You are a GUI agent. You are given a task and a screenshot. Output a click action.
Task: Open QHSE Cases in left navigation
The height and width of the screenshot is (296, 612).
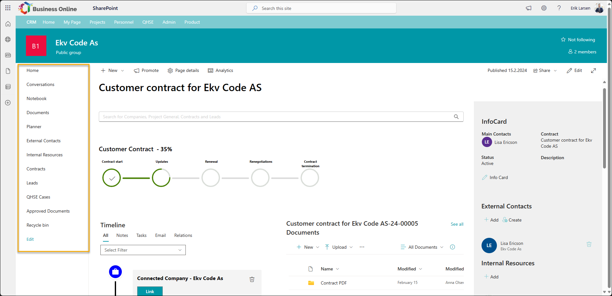38,197
